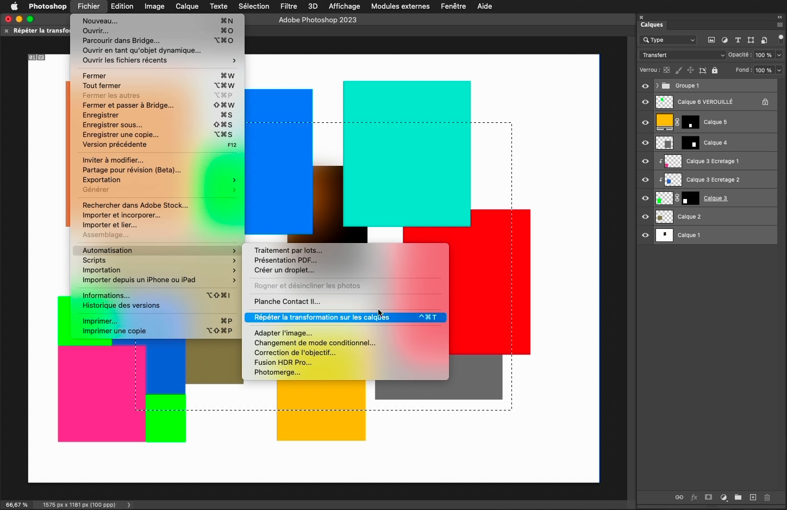Open the Calques panel options menu icon
787x510 pixels.
780,25
